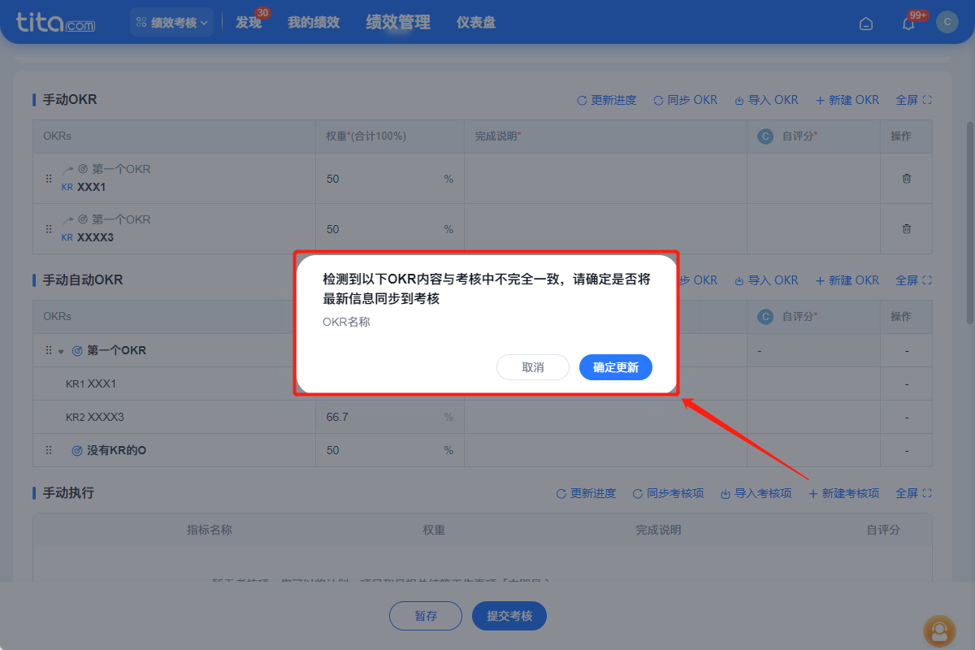Click the drag handle beside 没有KR的O
Image resolution: width=975 pixels, height=650 pixels.
click(x=48, y=449)
